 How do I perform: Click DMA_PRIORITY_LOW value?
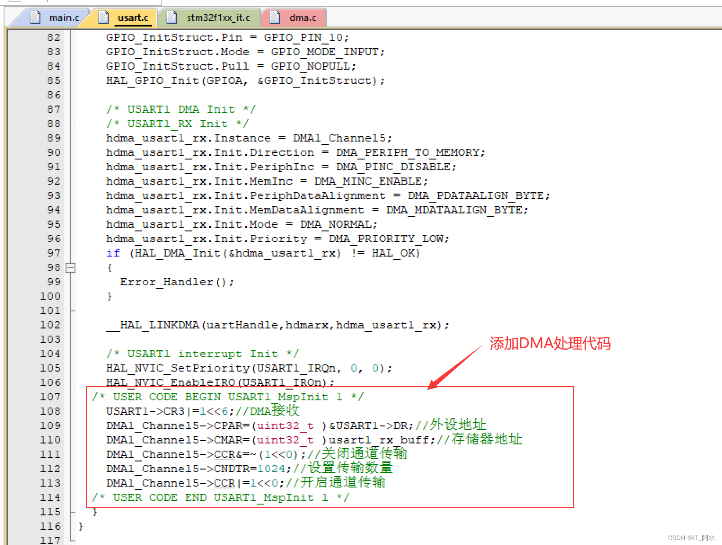coord(386,239)
